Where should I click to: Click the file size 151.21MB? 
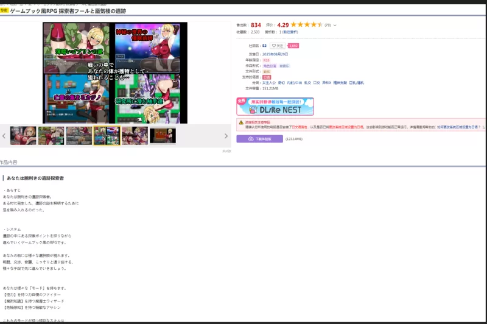[270, 88]
